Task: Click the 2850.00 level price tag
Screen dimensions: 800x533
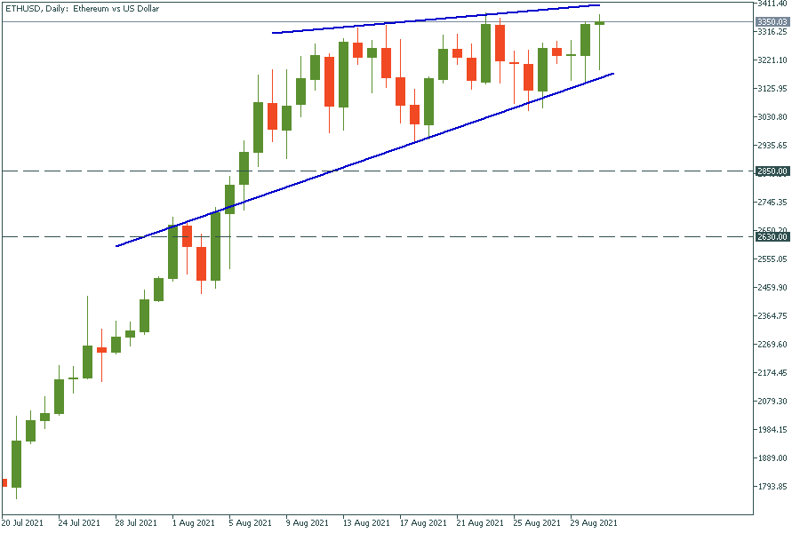Action: coord(772,171)
